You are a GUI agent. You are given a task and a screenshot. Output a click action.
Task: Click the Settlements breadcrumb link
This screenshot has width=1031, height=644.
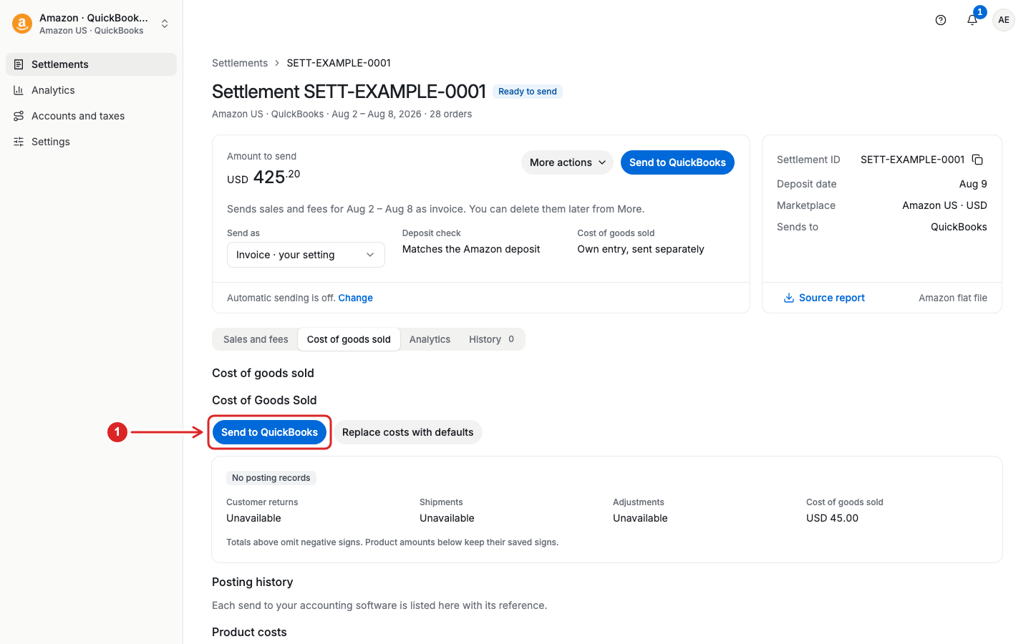[240, 63]
